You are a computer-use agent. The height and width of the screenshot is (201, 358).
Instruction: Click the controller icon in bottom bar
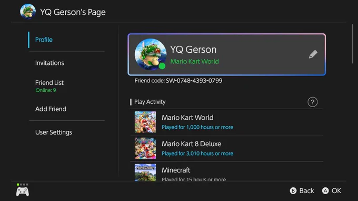[22, 192]
